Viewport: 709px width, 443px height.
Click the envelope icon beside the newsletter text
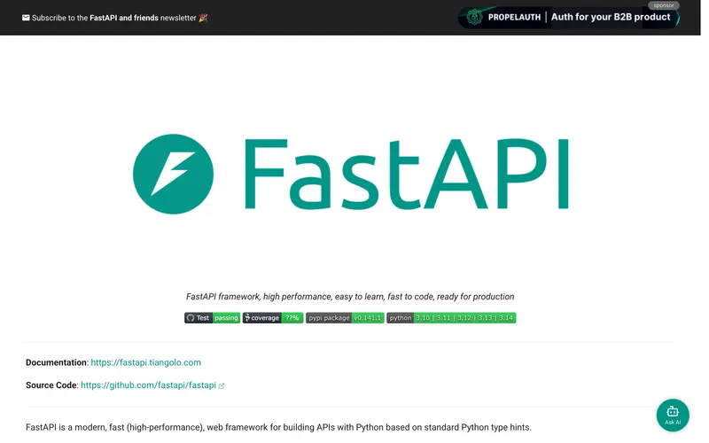click(x=26, y=18)
